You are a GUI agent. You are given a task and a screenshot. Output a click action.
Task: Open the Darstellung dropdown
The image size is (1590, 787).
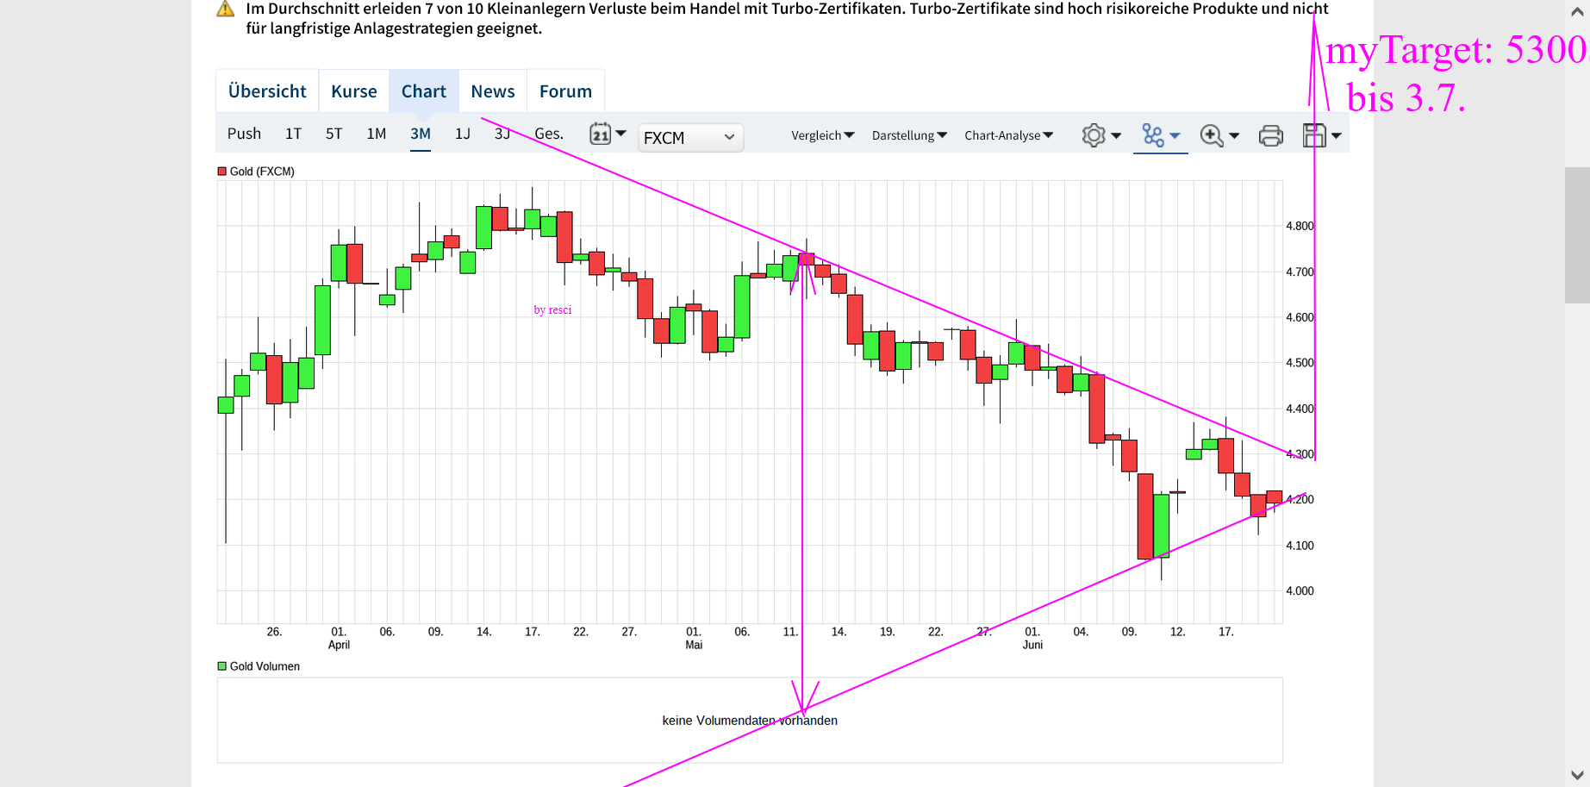tap(909, 135)
